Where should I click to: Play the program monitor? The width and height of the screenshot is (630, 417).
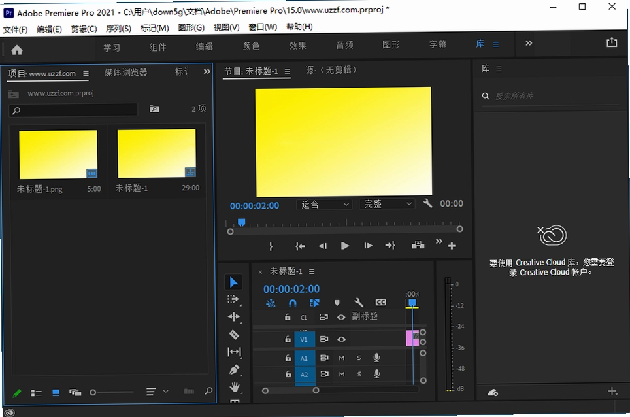click(344, 246)
